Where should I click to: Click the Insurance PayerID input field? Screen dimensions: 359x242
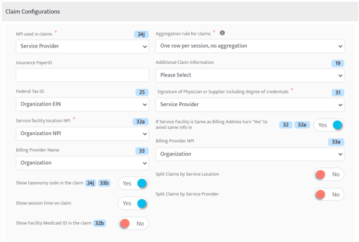tap(82, 75)
